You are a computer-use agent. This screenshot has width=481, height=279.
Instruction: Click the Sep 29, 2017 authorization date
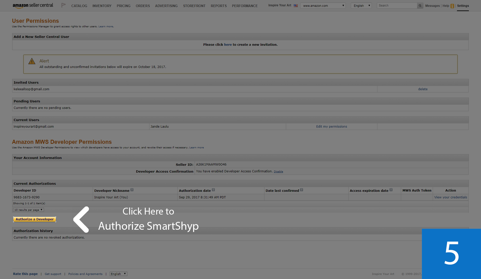tap(202, 197)
